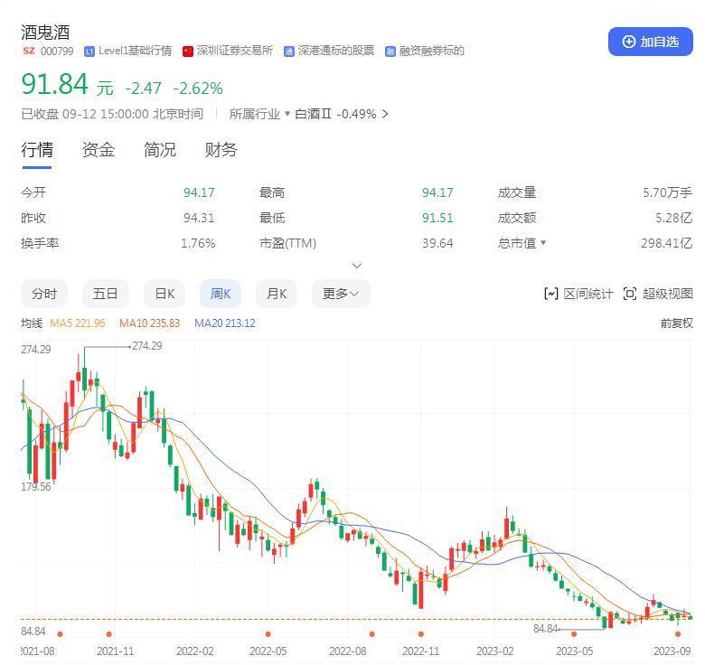This screenshot has width=705, height=665.
Task: Click the MA20 213.12 indicator label
Action: (x=225, y=323)
